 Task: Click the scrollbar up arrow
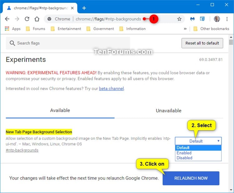pos(231,37)
